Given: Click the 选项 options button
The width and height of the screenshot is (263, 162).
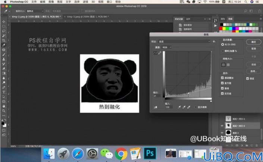Looking at the screenshot, I should pyautogui.click(x=254, y=71).
